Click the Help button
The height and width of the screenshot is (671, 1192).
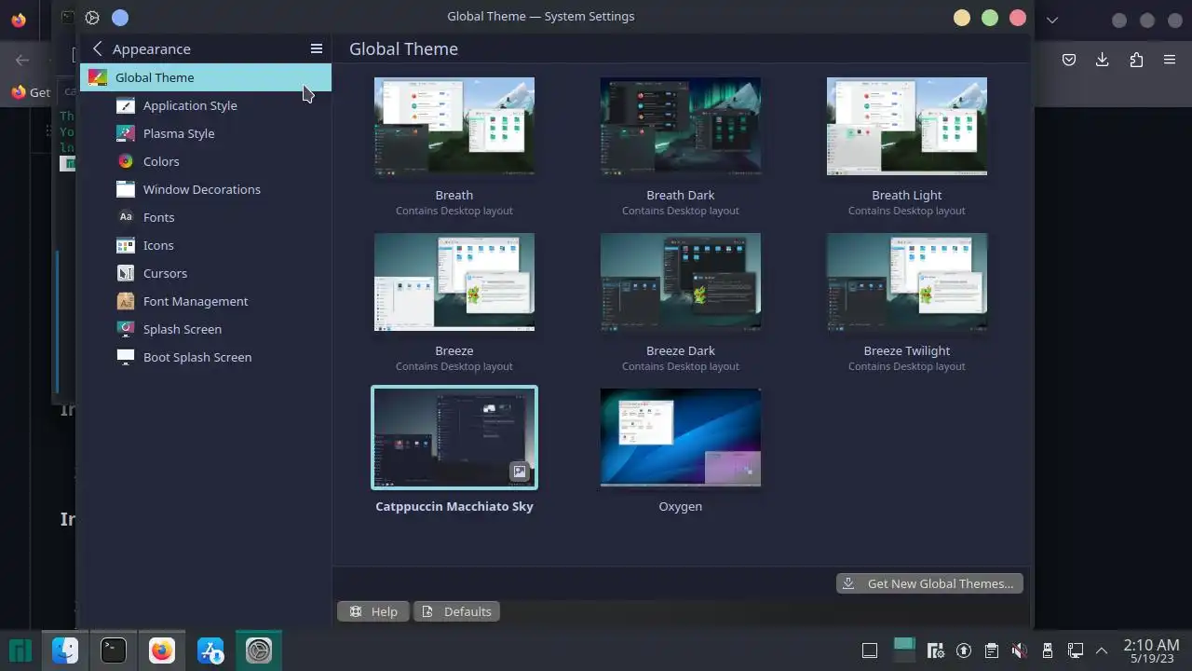[x=372, y=611]
